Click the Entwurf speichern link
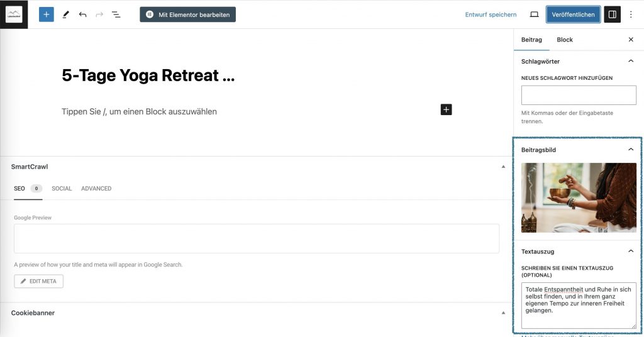 491,14
